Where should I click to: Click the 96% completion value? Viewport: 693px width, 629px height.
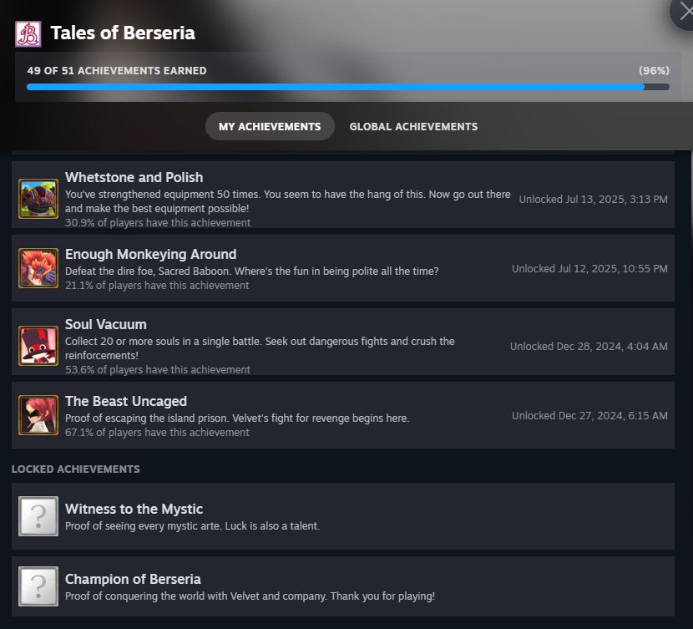tap(654, 71)
